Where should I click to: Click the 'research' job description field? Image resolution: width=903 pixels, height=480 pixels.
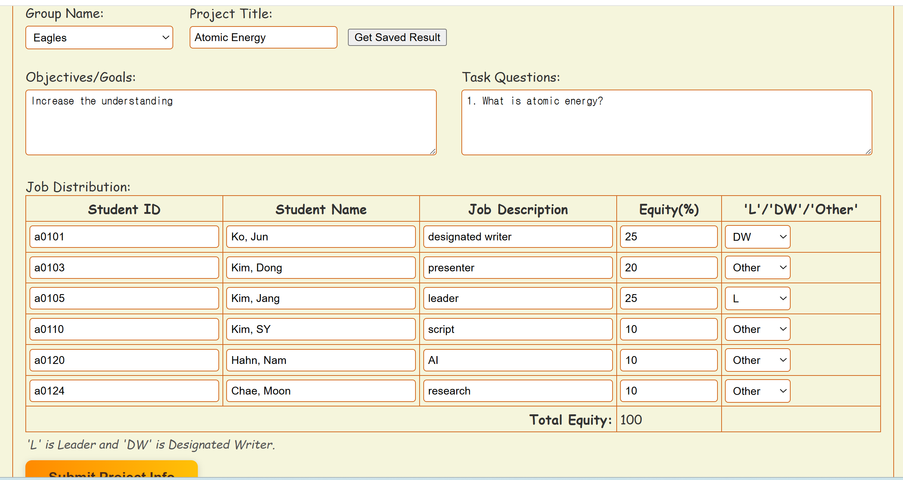click(x=517, y=391)
